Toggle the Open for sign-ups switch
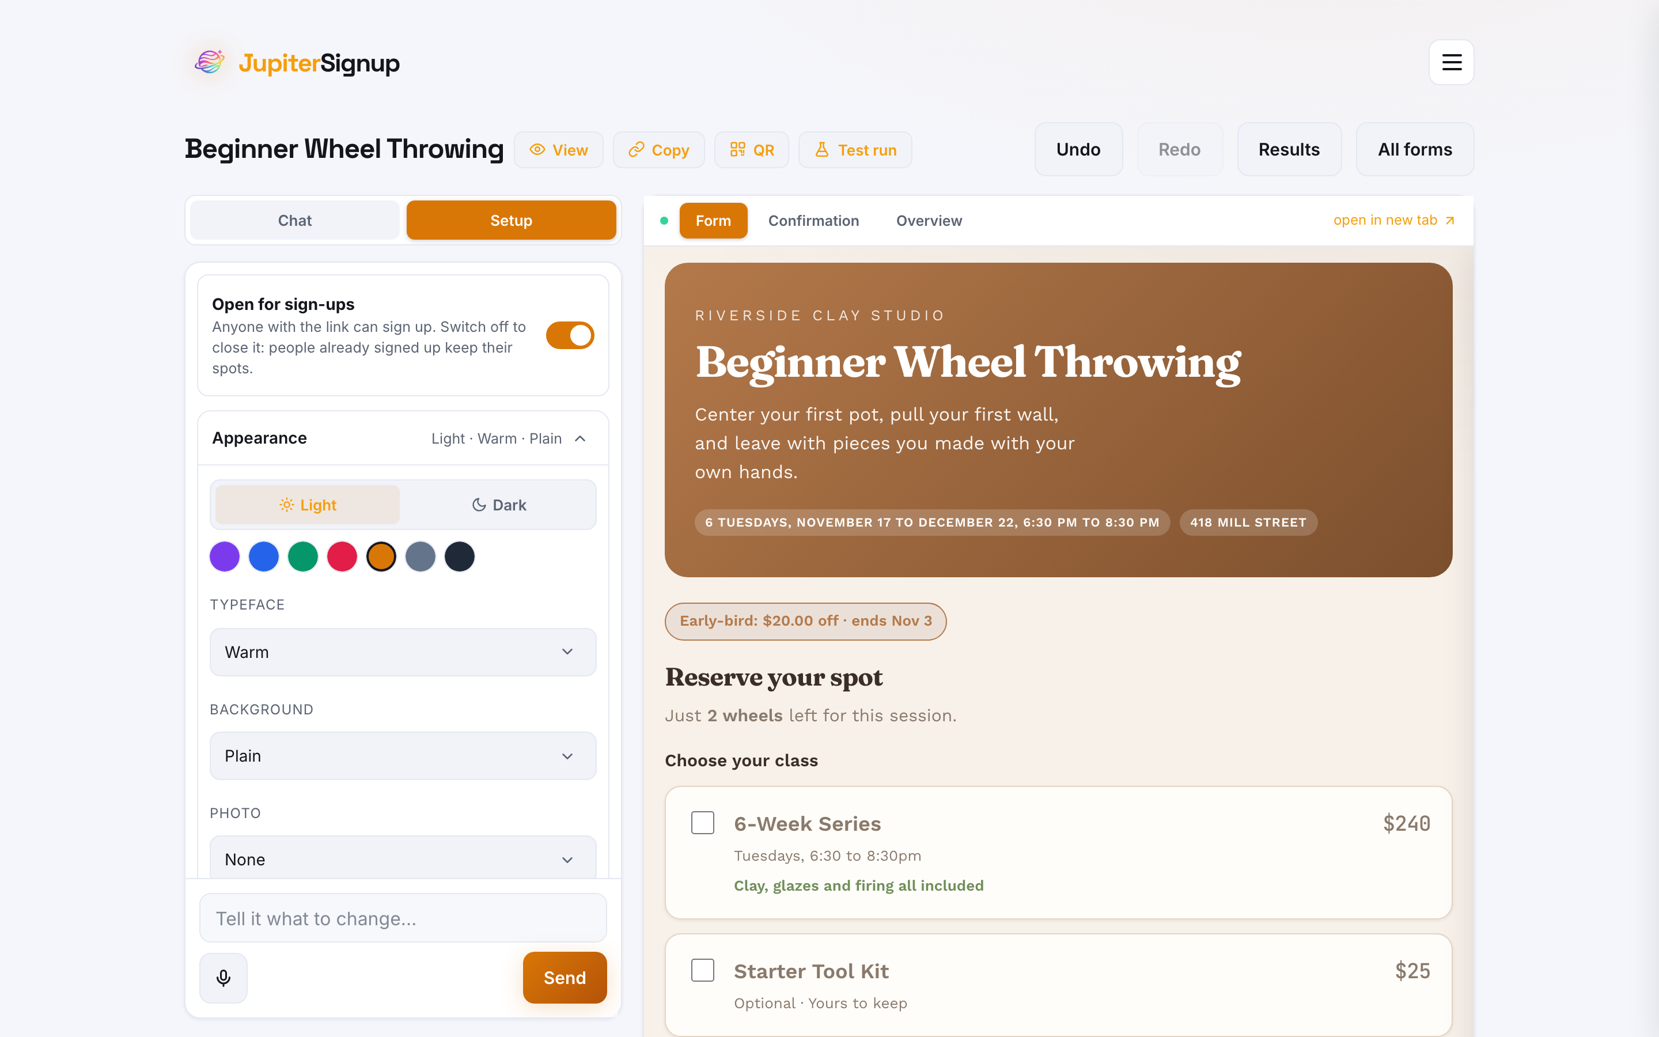 [570, 335]
